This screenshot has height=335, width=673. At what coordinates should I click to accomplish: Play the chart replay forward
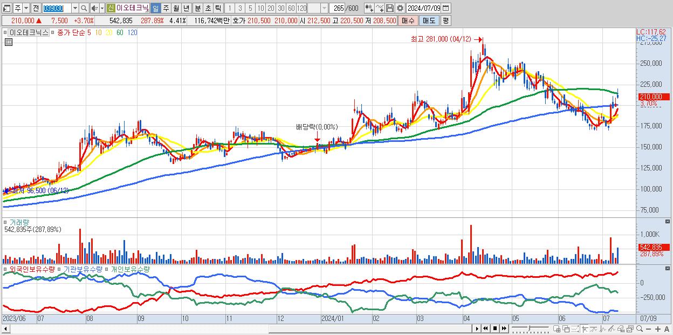[477, 329]
